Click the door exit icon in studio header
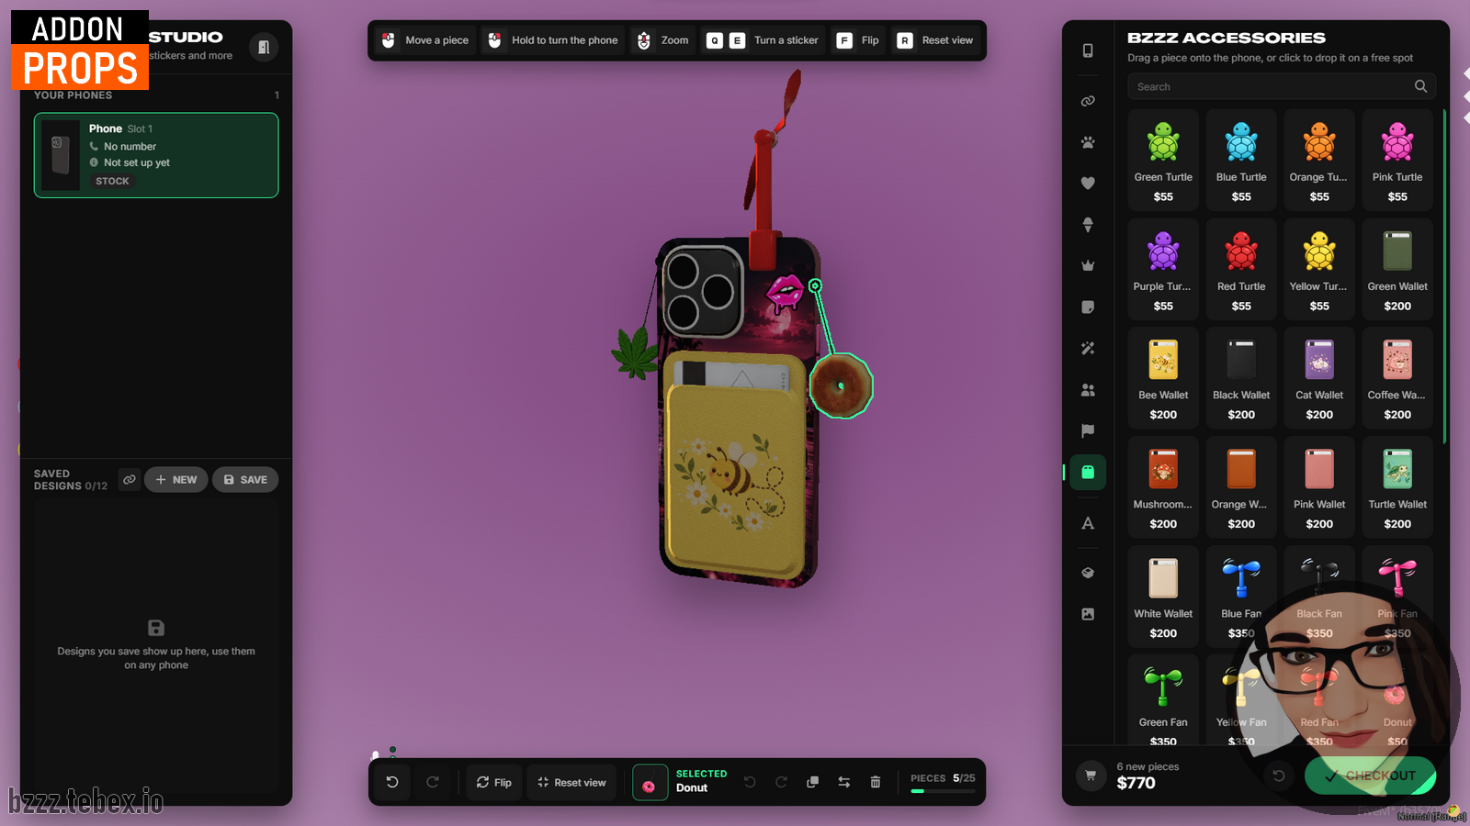1470x826 pixels. (264, 47)
